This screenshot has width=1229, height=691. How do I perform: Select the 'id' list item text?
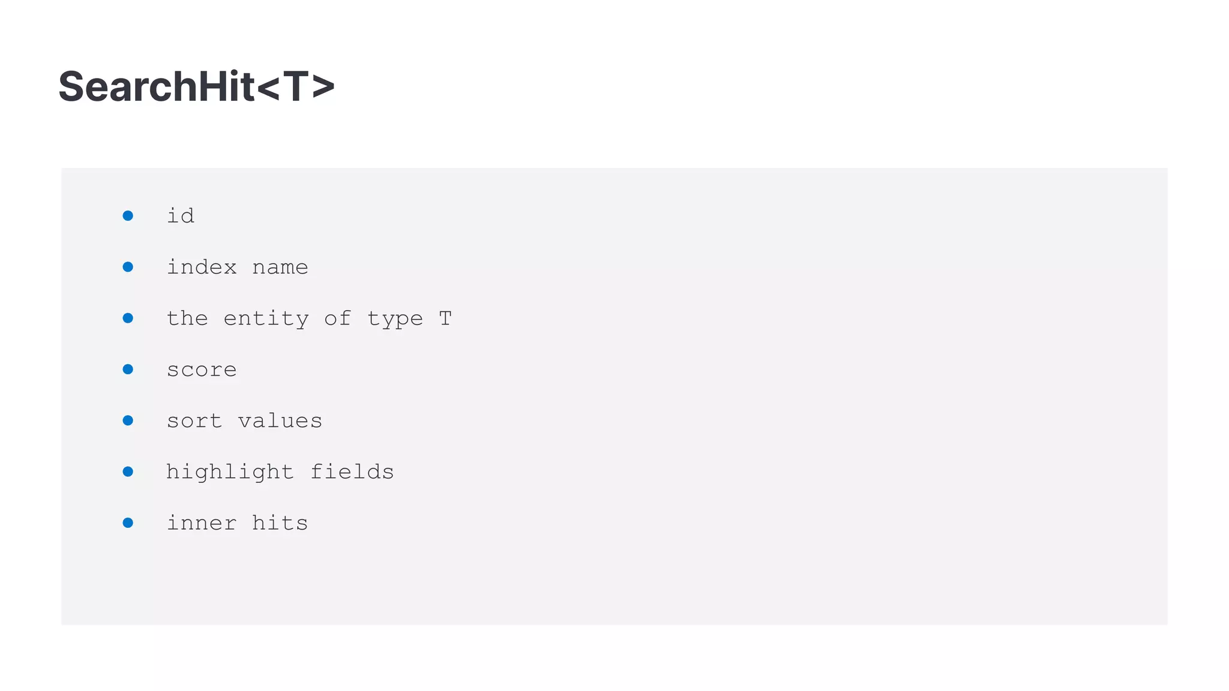pos(181,216)
